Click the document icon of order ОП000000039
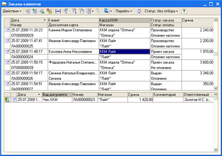 click(7, 63)
